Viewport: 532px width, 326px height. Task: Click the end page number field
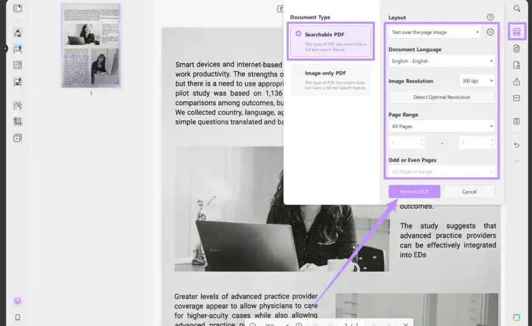click(x=477, y=143)
